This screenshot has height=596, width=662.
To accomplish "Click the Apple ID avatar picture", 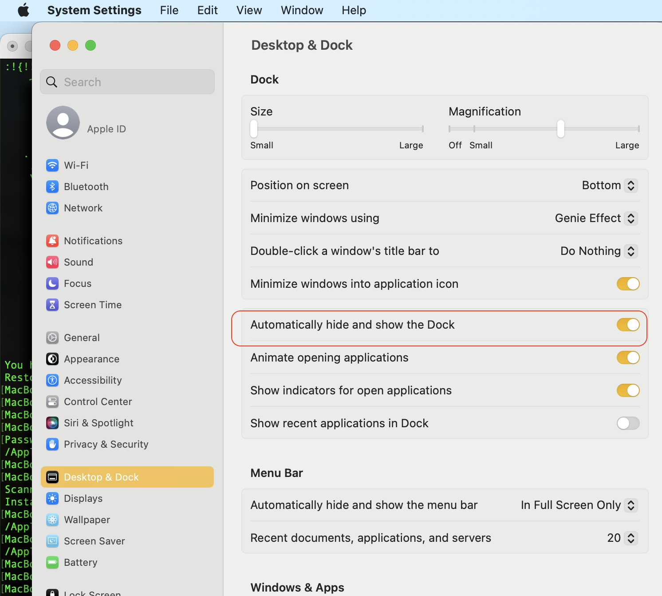I will pos(63,123).
